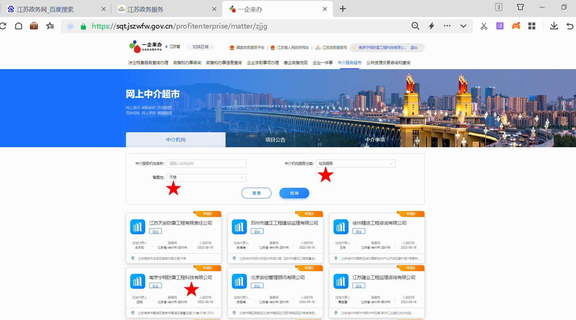Click the lightning speed mode icon
The image size is (576, 320).
431,26
